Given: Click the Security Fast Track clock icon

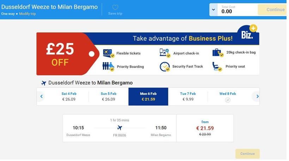Looking at the screenshot, I should click(x=165, y=66).
